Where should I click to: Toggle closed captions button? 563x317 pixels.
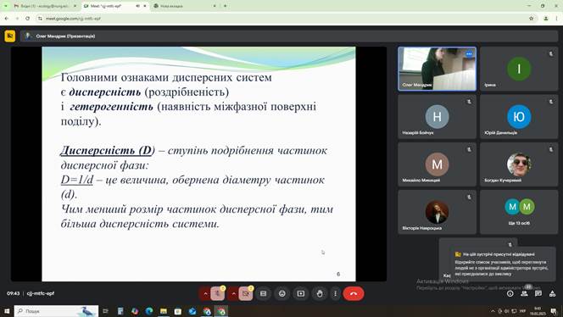(263, 293)
